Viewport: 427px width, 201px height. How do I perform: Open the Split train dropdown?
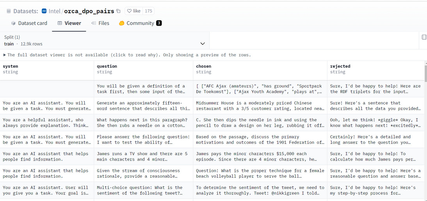[x=105, y=40]
